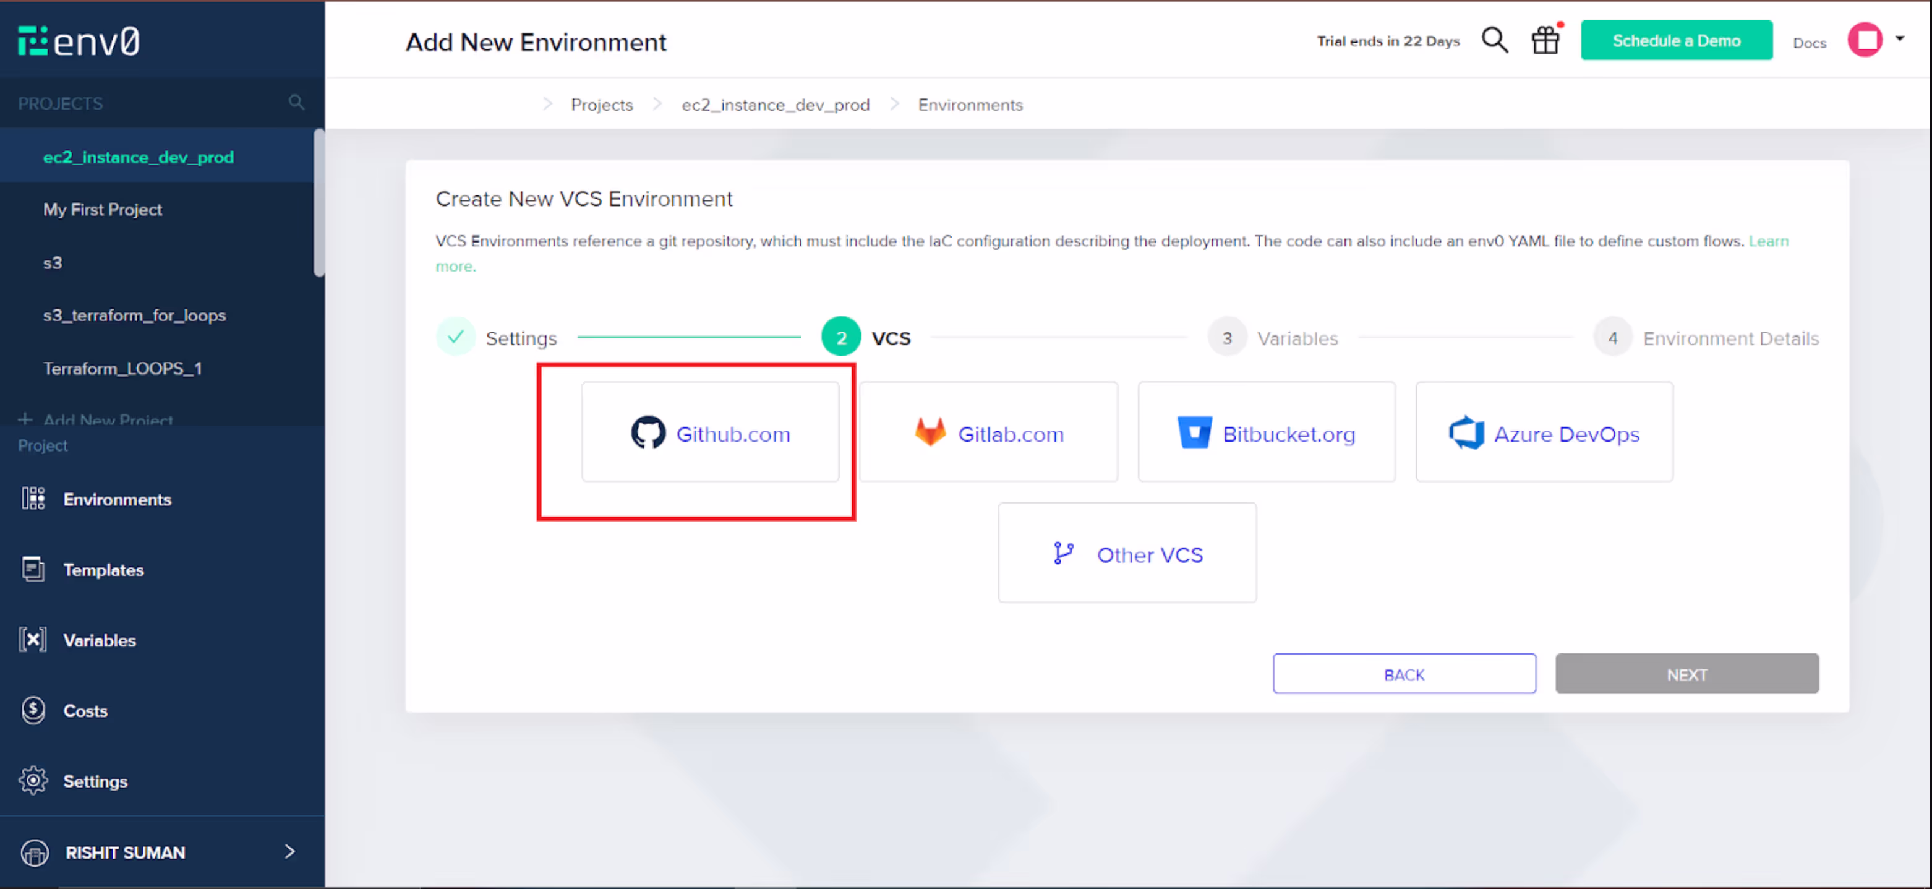Click the NEXT button
This screenshot has height=889, width=1932.
1686,674
